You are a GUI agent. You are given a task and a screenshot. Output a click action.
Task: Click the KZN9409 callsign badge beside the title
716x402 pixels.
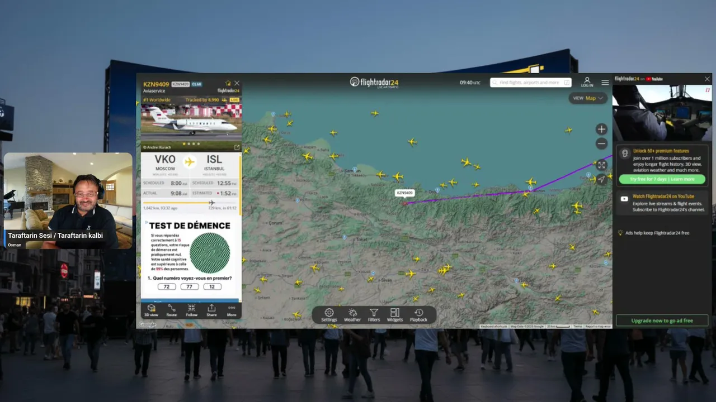tap(180, 84)
